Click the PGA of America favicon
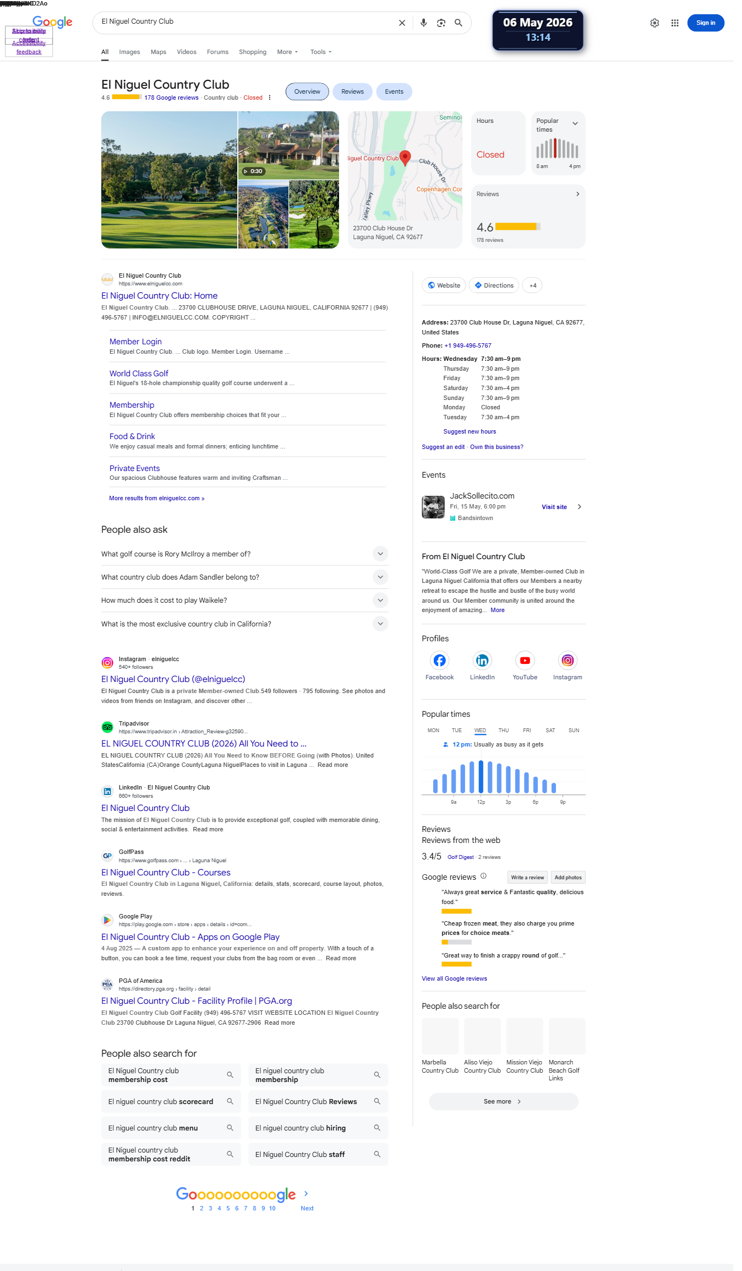742x1271 pixels. click(107, 985)
